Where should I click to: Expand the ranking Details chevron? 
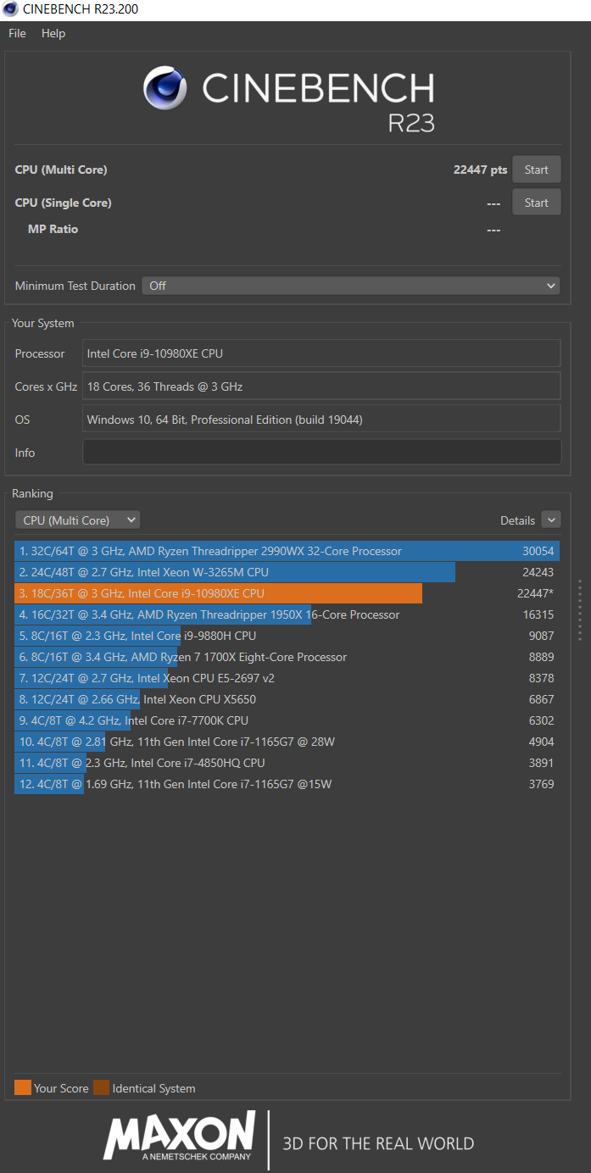pyautogui.click(x=551, y=520)
